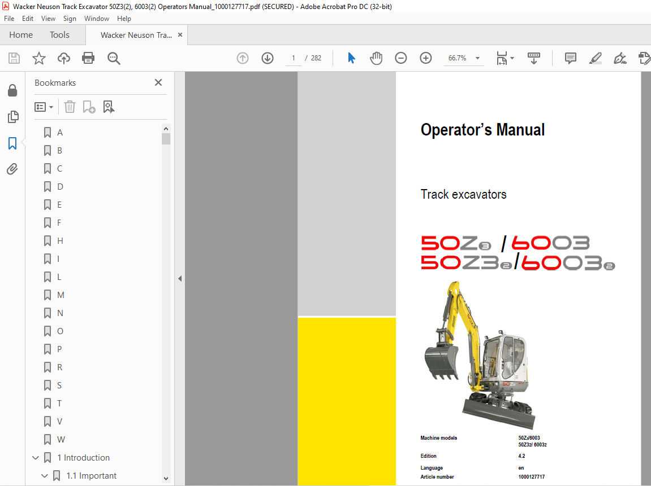Activate the Hand pan tool
The image size is (651, 486).
tap(376, 58)
